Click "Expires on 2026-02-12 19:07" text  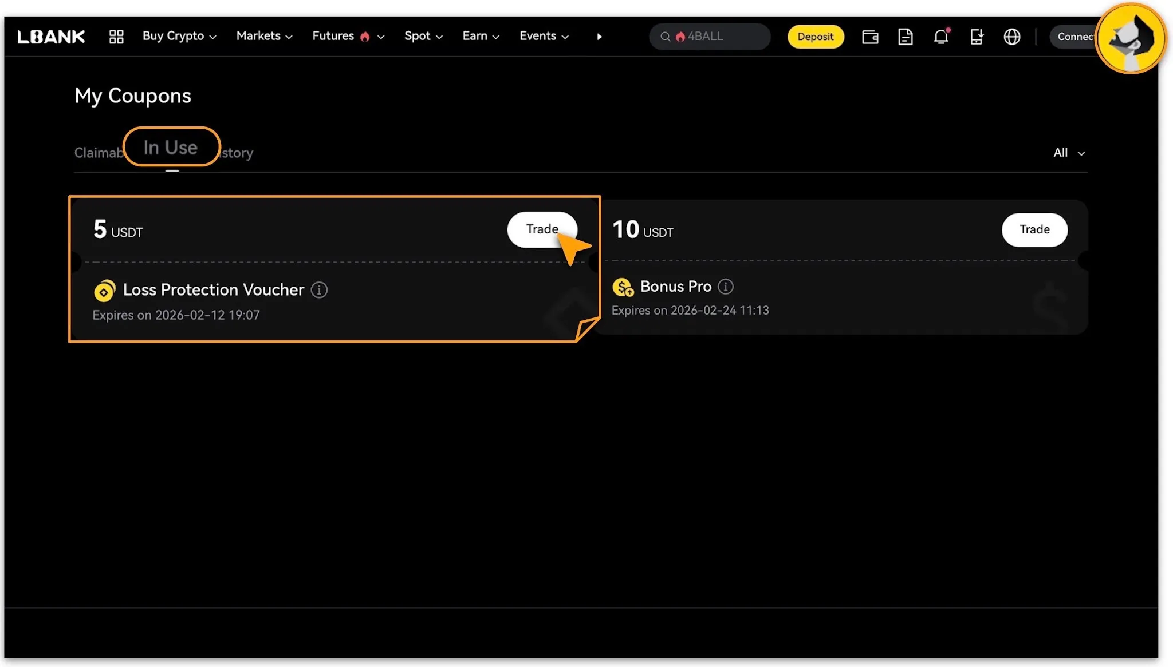coord(176,315)
